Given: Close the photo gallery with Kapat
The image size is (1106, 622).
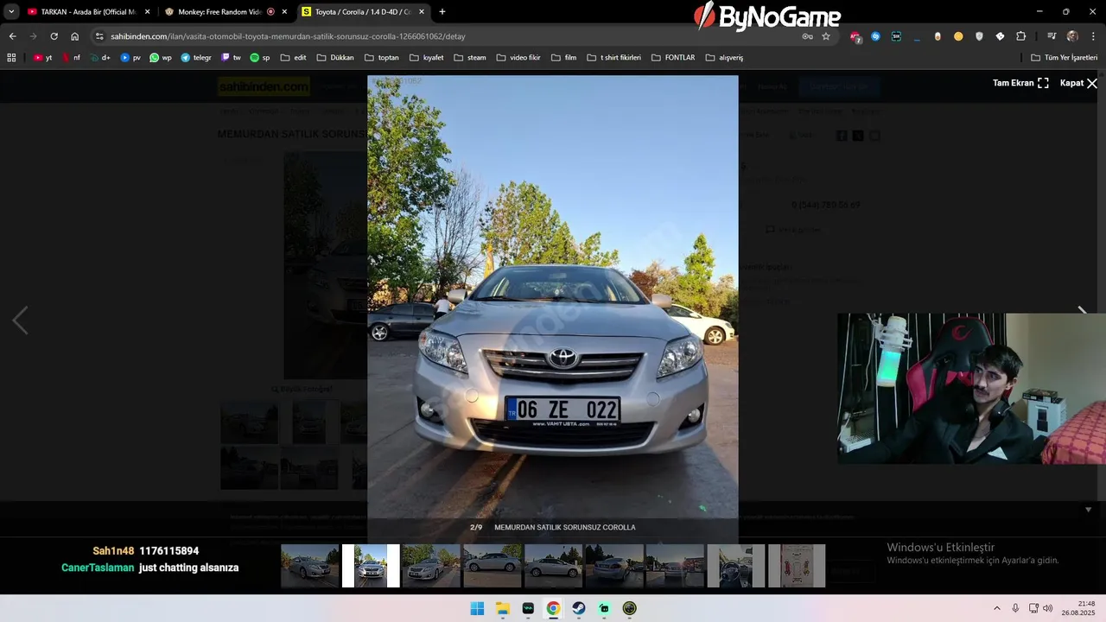Looking at the screenshot, I should [x=1079, y=83].
